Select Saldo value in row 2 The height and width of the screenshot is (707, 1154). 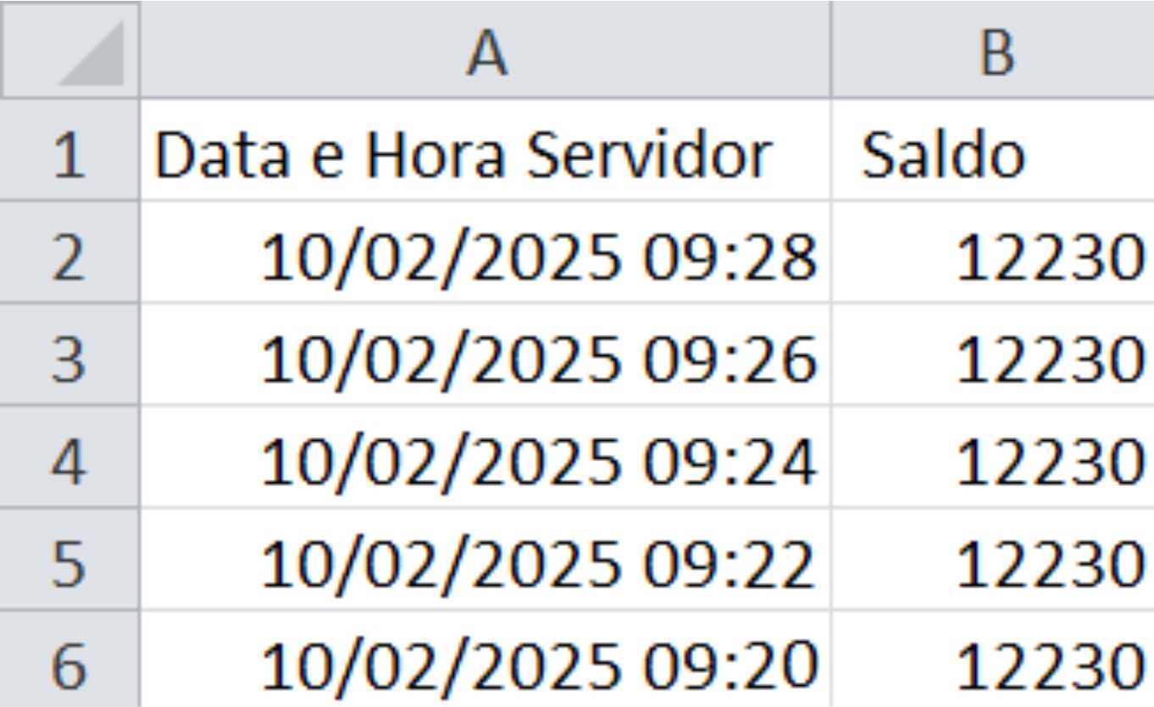(993, 253)
